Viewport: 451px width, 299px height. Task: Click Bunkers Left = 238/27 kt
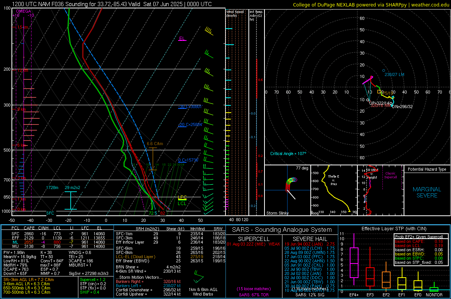[148, 286]
